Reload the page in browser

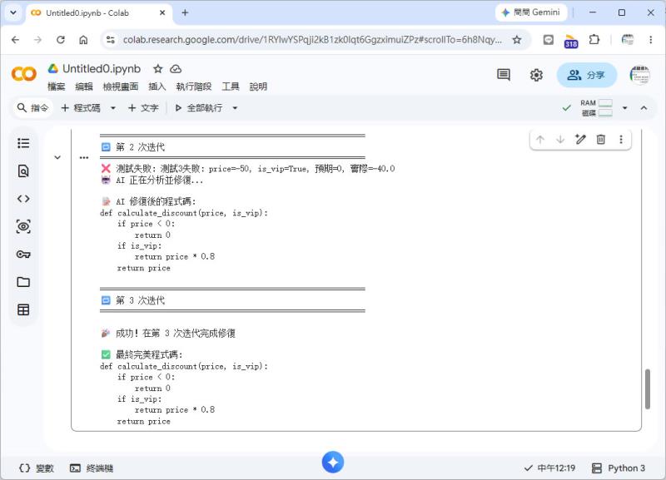coord(61,40)
